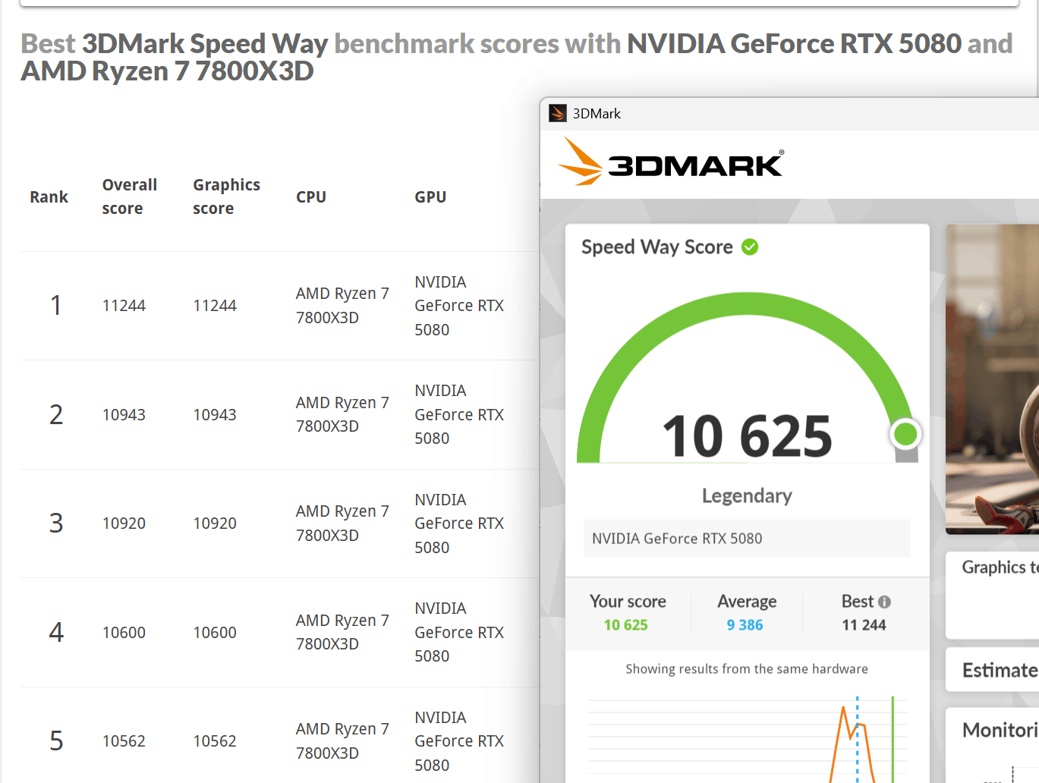
Task: Click the AMD Ryzen 7 7800X3D CPU in rank 3 row
Action: tap(342, 524)
